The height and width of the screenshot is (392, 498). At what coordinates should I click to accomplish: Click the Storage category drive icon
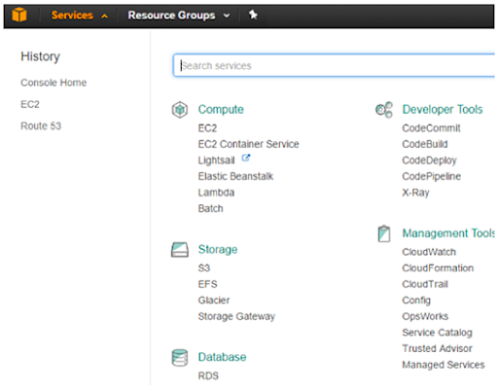[180, 250]
